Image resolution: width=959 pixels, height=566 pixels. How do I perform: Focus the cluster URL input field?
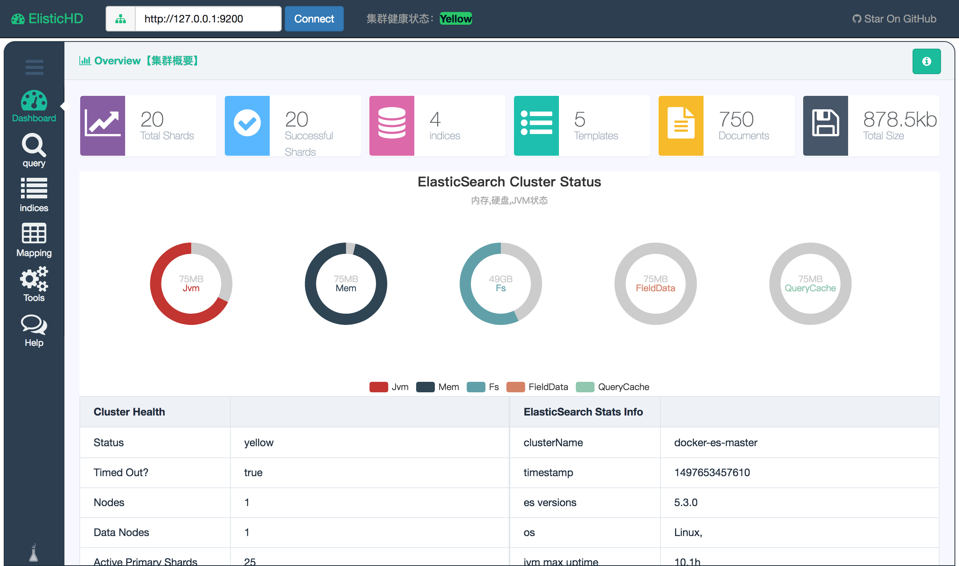208,19
